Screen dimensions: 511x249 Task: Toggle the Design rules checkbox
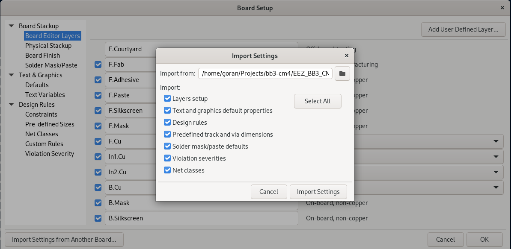pyautogui.click(x=167, y=123)
